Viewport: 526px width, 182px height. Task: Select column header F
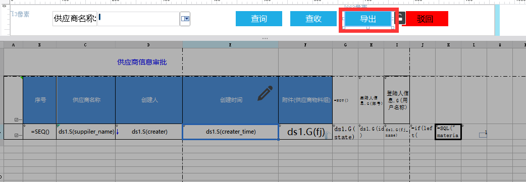click(x=305, y=44)
